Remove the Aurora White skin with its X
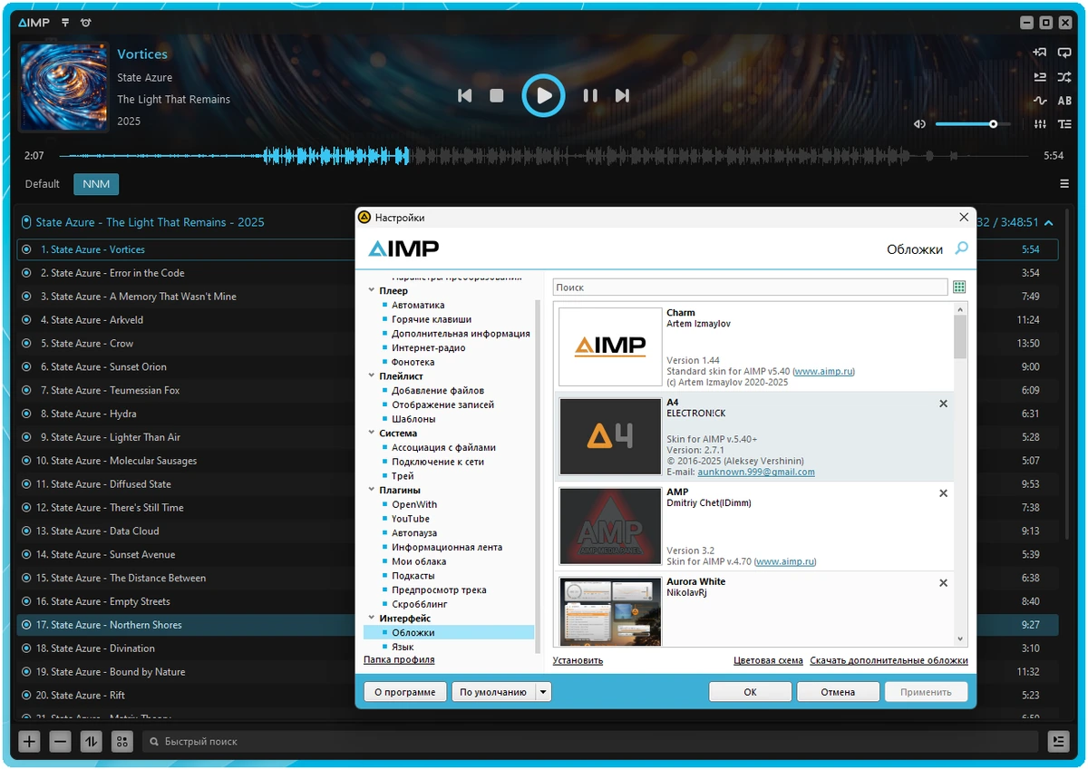1088x770 pixels. pyautogui.click(x=943, y=583)
